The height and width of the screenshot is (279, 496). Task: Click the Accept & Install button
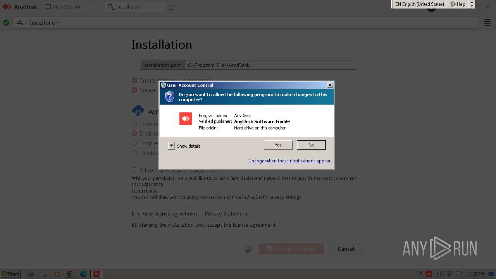pyautogui.click(x=291, y=249)
